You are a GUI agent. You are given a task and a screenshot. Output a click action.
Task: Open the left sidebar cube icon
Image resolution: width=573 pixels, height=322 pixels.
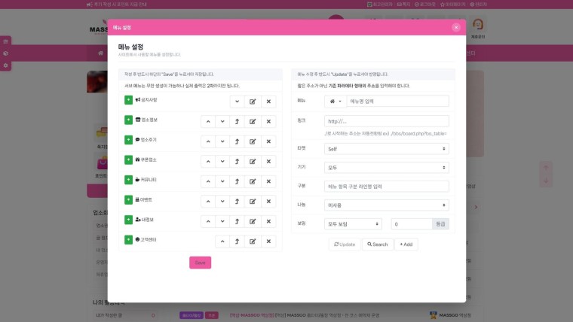click(5, 53)
